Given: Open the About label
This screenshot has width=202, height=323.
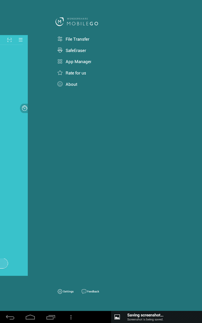Looking at the screenshot, I should [x=72, y=84].
